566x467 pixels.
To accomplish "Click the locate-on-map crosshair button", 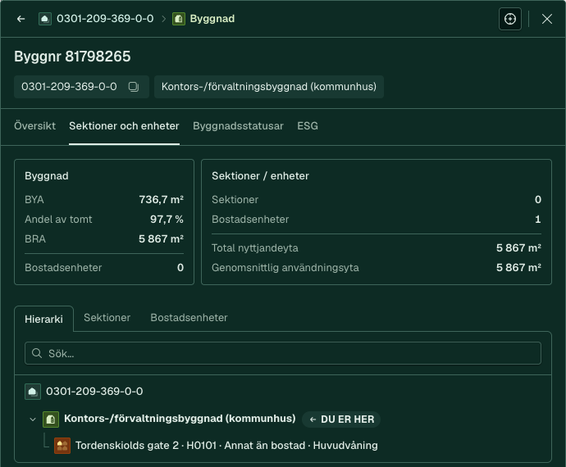I will (x=509, y=19).
